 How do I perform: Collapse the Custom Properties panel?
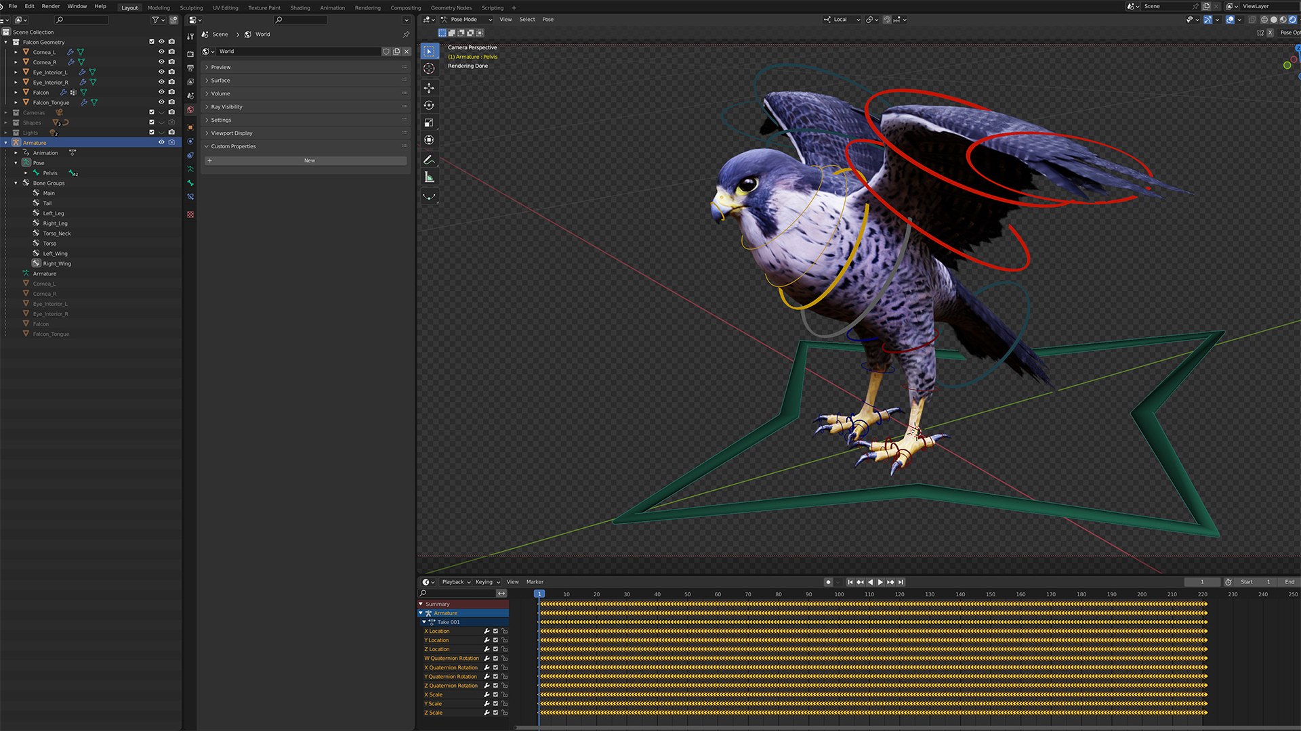(x=306, y=146)
